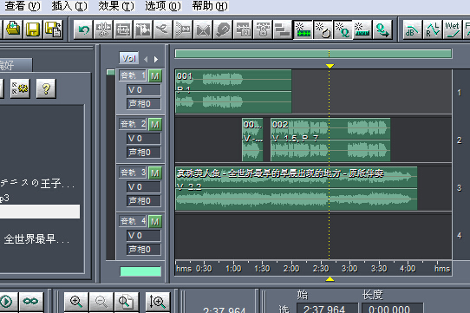Image resolution: width=470 pixels, height=313 pixels.
Task: Open the 插入(I) menu
Action: coord(69,6)
